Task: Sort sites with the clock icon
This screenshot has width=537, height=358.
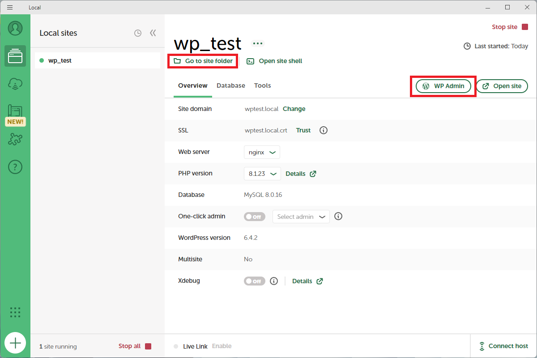Action: click(x=138, y=33)
